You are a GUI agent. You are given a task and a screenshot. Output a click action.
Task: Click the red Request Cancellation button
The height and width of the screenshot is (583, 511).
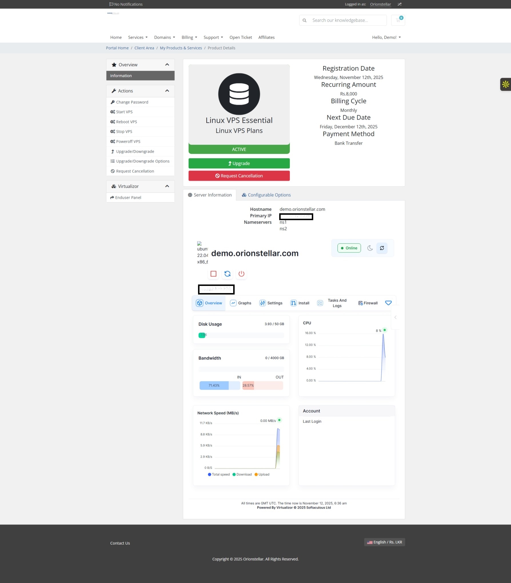[x=239, y=176]
